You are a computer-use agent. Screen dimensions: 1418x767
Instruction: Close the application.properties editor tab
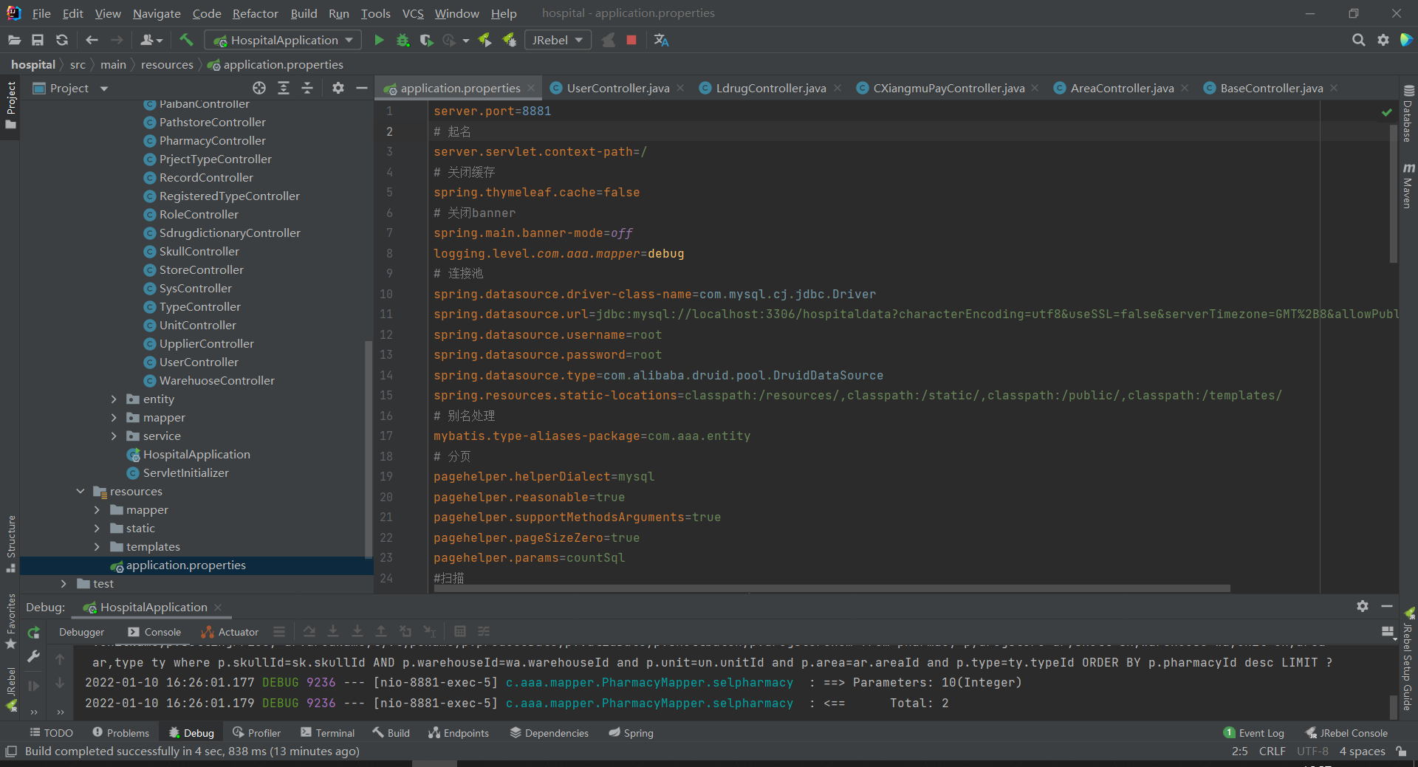click(530, 88)
